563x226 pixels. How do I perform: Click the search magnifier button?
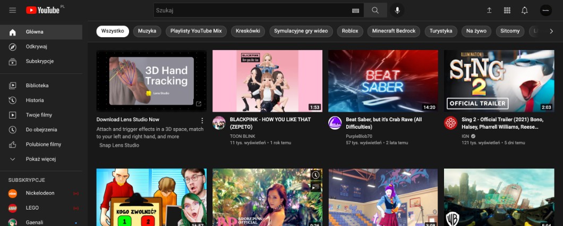click(x=376, y=11)
